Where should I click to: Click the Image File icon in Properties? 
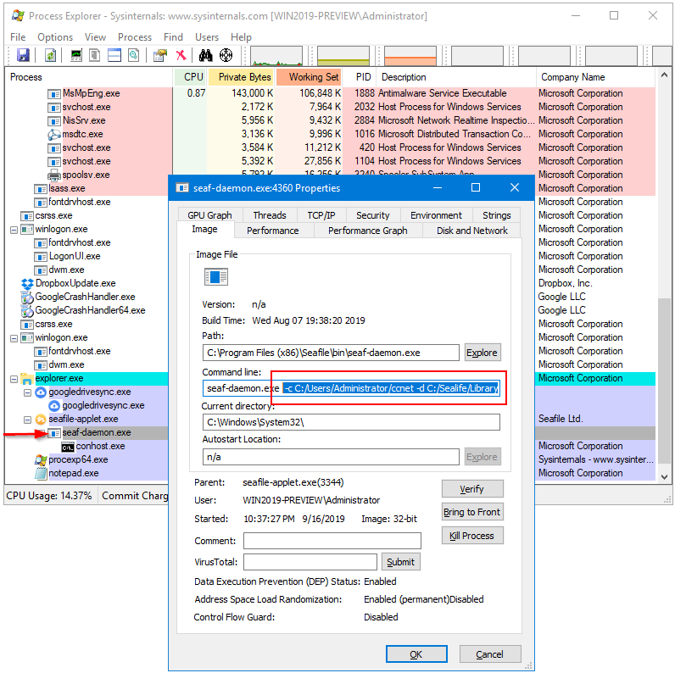point(215,277)
